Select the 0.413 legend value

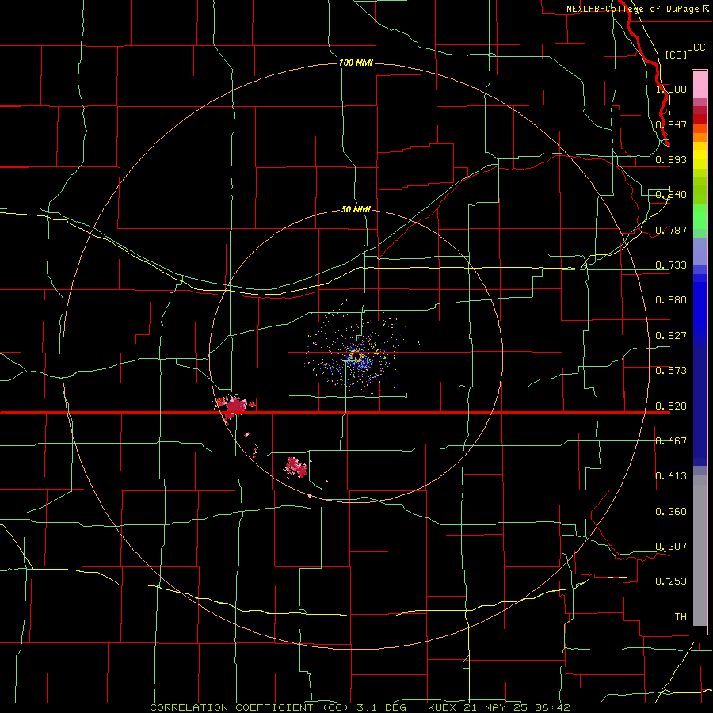pos(671,476)
